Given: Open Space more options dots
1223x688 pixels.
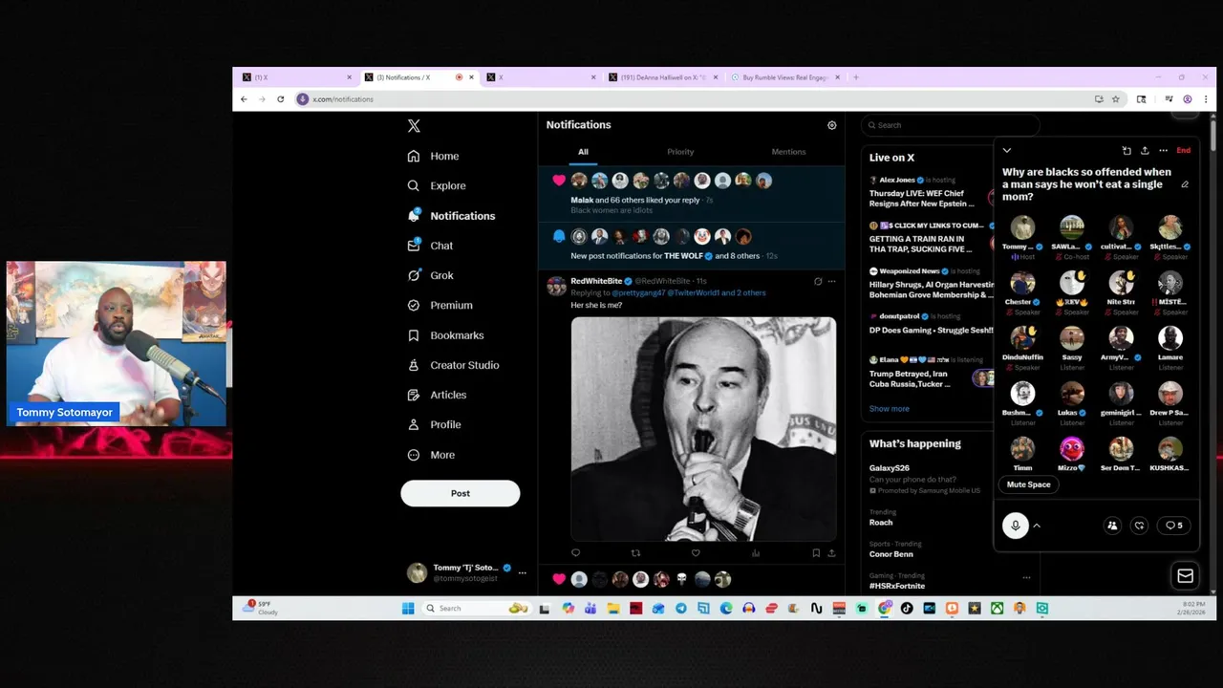Looking at the screenshot, I should [1163, 150].
